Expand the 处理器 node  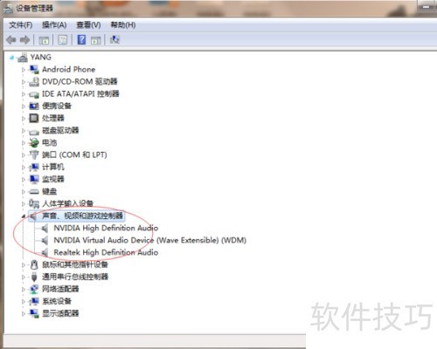pos(24,119)
